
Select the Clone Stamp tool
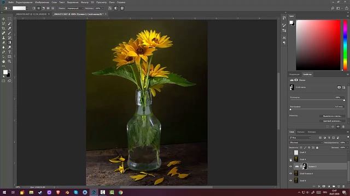click(4, 38)
